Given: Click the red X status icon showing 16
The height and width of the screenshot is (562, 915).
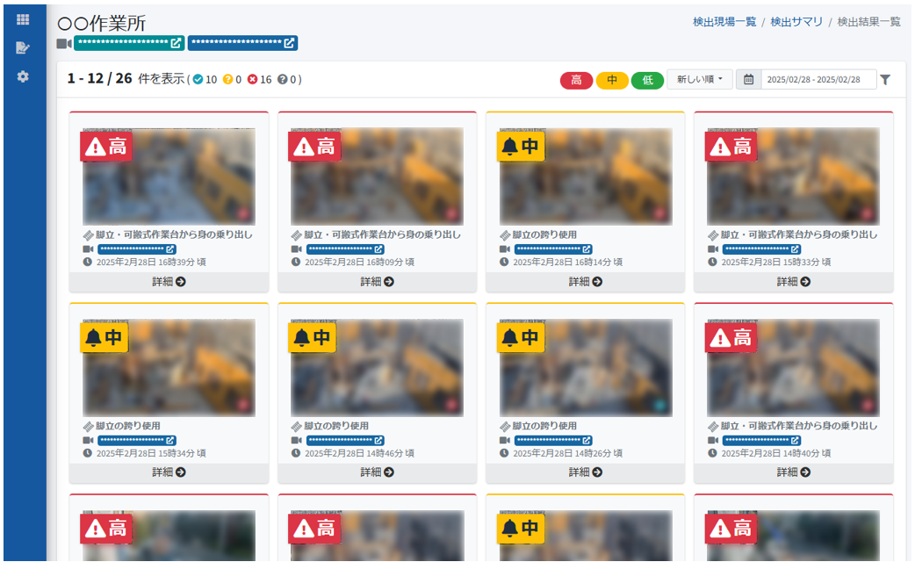Looking at the screenshot, I should [x=252, y=79].
